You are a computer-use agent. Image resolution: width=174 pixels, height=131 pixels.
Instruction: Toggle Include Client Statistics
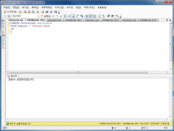[82, 16]
